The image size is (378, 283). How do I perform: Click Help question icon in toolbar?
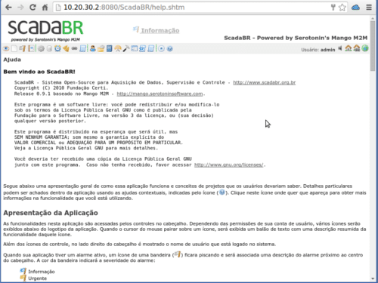(x=170, y=48)
